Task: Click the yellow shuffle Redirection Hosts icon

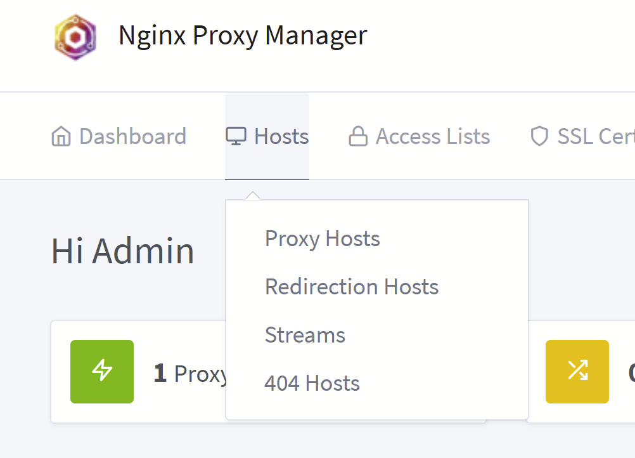Action: pyautogui.click(x=577, y=372)
